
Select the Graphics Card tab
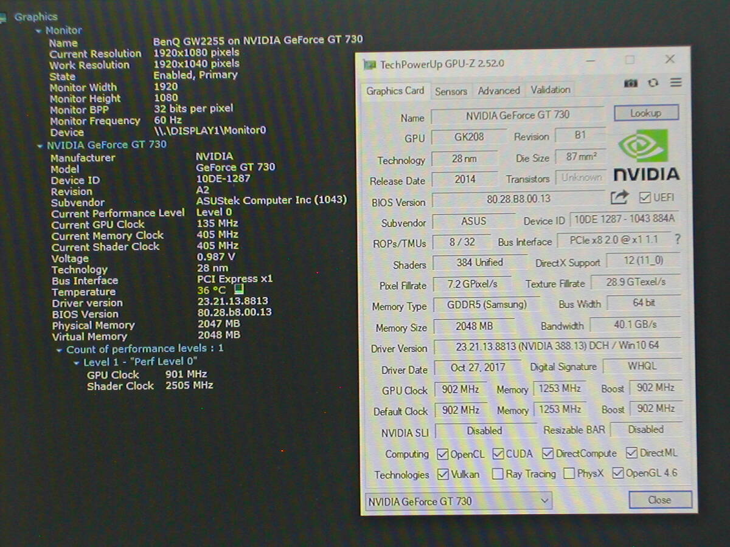coord(395,91)
